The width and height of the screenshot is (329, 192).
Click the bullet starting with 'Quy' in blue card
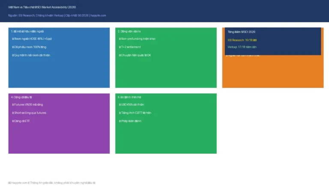31,55
